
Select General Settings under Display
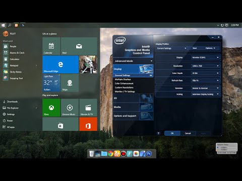(133, 75)
